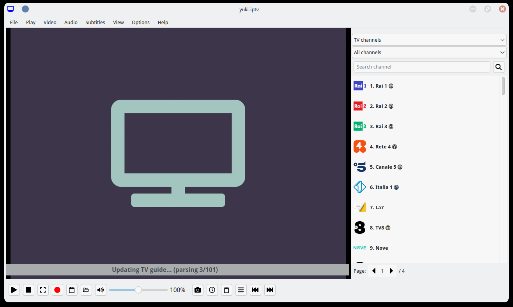Click the Search channel input field
This screenshot has width=513, height=307.
point(422,67)
